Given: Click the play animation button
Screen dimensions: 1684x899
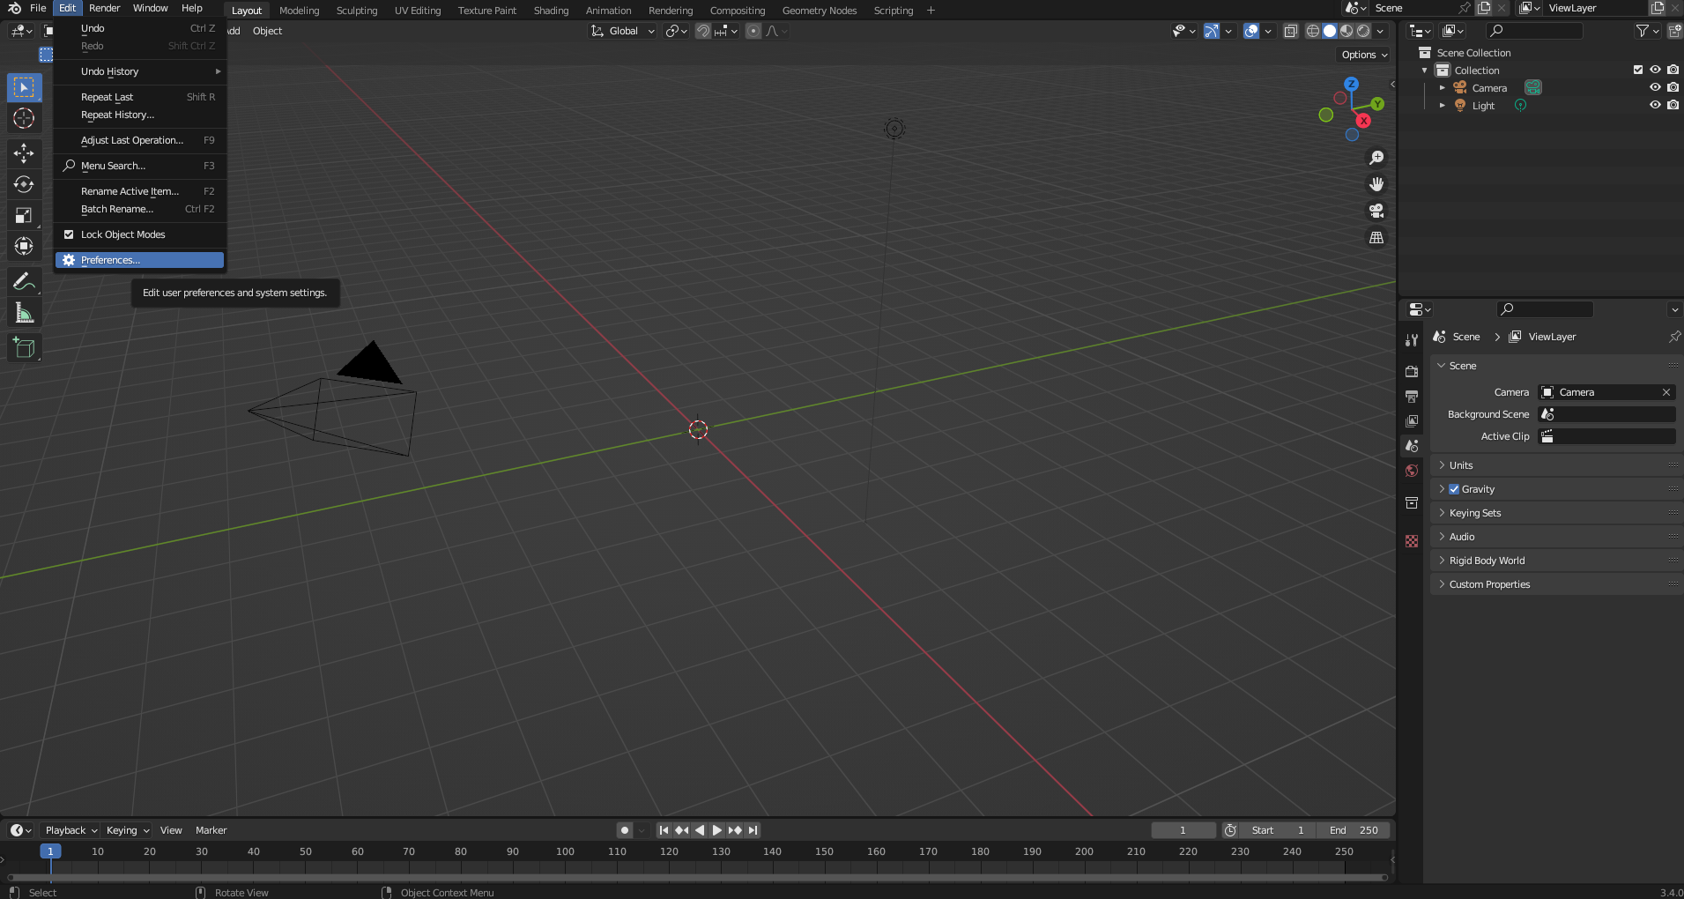Looking at the screenshot, I should click(717, 830).
